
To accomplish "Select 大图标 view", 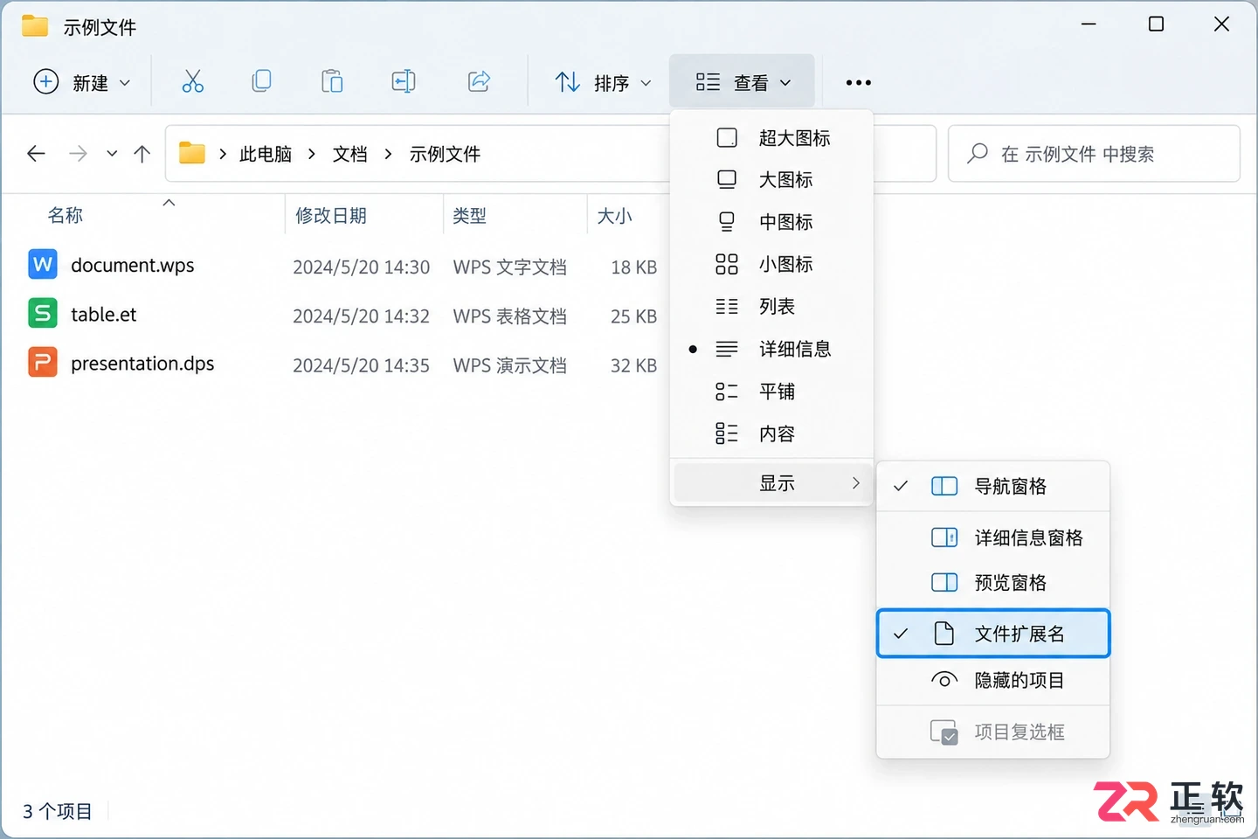I will (773, 179).
